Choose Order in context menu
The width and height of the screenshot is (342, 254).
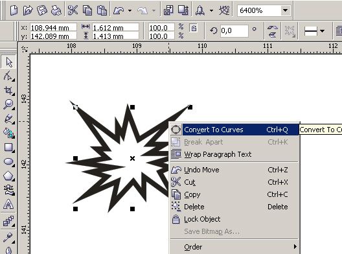point(234,247)
